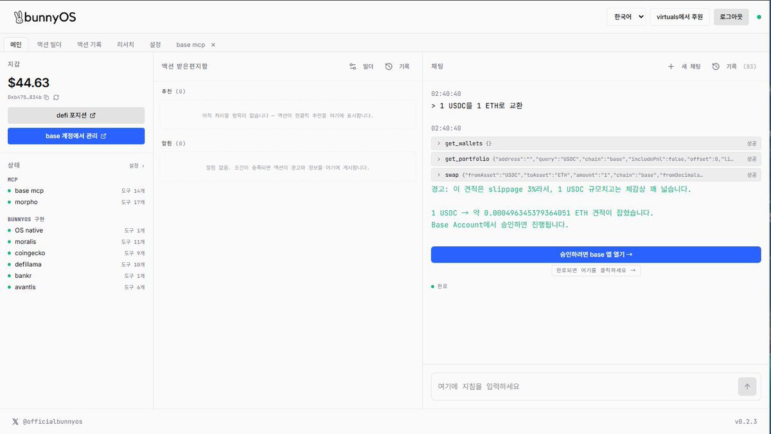Click base 계정에서 관리 button
Screen dimensions: 771x434
click(76, 136)
